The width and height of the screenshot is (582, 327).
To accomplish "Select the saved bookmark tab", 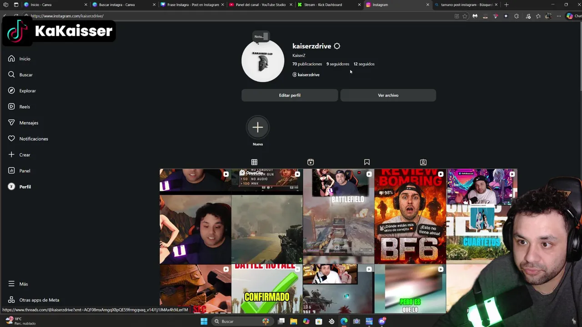I will pyautogui.click(x=367, y=162).
